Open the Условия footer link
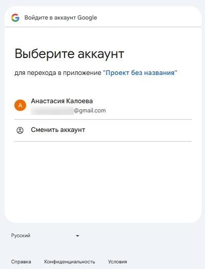Image resolution: width=205 pixels, height=269 pixels. coord(117,262)
